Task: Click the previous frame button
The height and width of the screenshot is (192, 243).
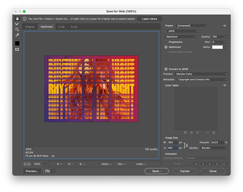Action: pos(203,164)
